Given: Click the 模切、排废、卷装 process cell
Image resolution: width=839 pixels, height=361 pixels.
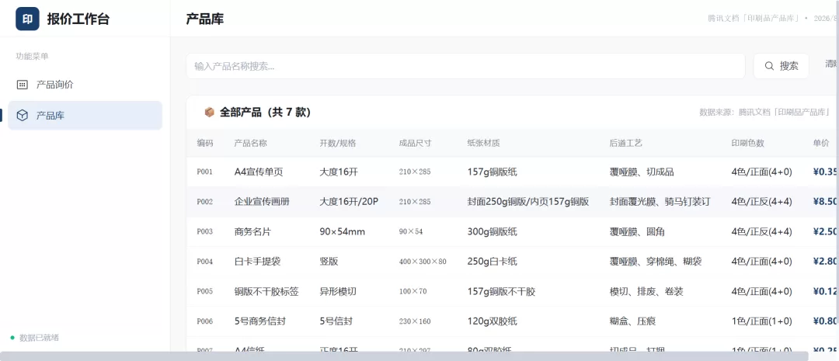Looking at the screenshot, I should (x=646, y=292).
